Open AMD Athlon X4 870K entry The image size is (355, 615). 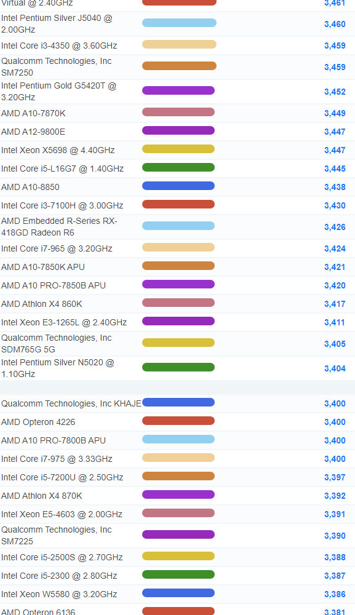tap(42, 496)
